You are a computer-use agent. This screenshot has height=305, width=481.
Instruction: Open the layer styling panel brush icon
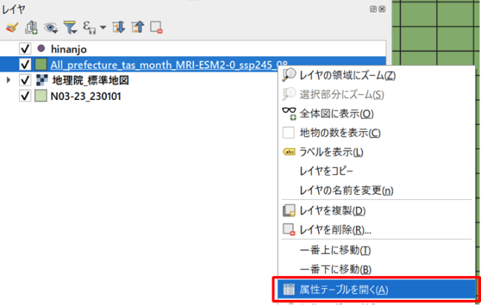10,27
